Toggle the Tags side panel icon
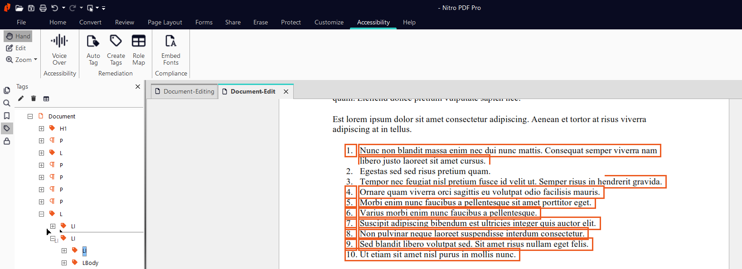The height and width of the screenshot is (269, 742). 7,128
